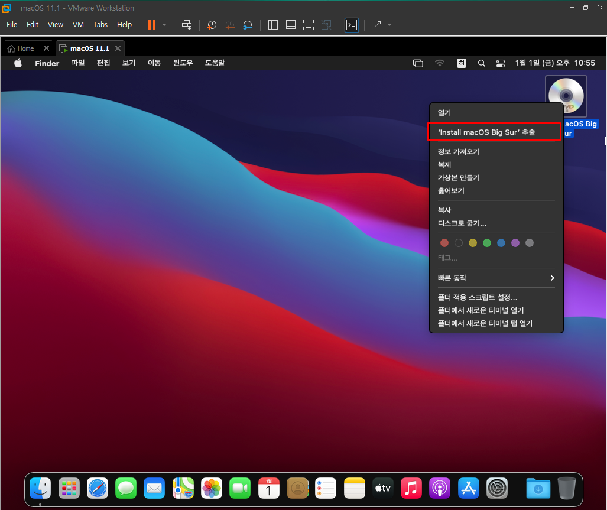The width and height of the screenshot is (607, 510).
Task: Open Launchpad from the Dock
Action: coord(69,488)
